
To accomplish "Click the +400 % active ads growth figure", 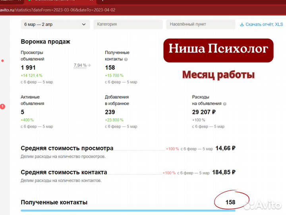I will tap(27, 120).
